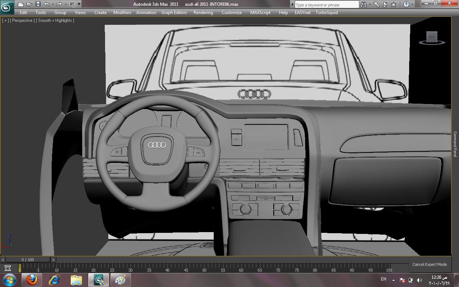Open the undo history dropdown arrow
Screen dimensions: 459x287
click(x=52, y=4)
